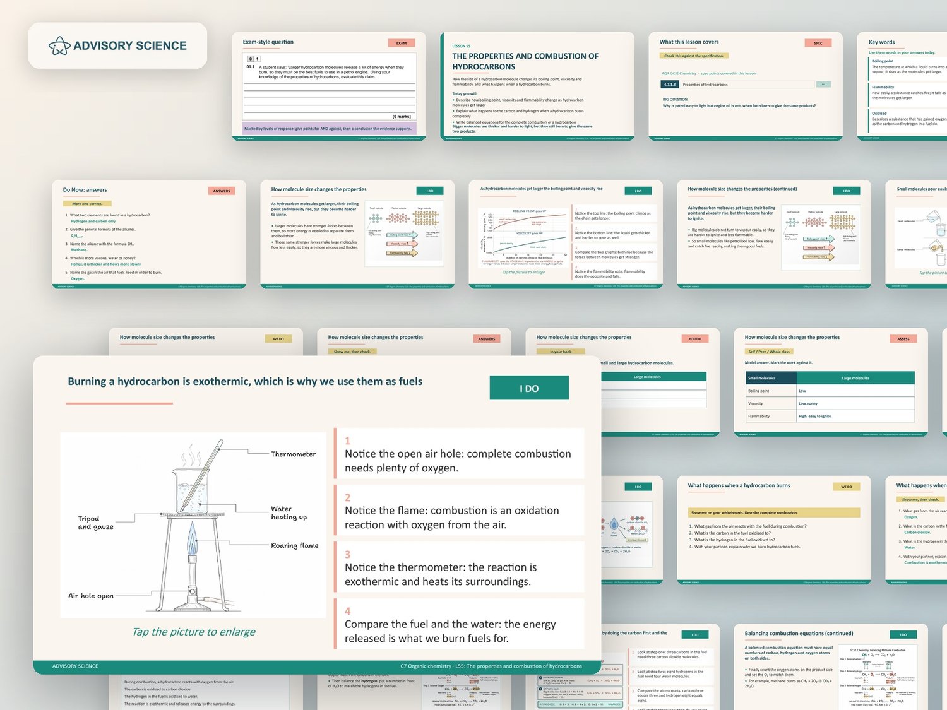Click the Advisory Science star logo icon
Image resolution: width=947 pixels, height=710 pixels.
59,45
